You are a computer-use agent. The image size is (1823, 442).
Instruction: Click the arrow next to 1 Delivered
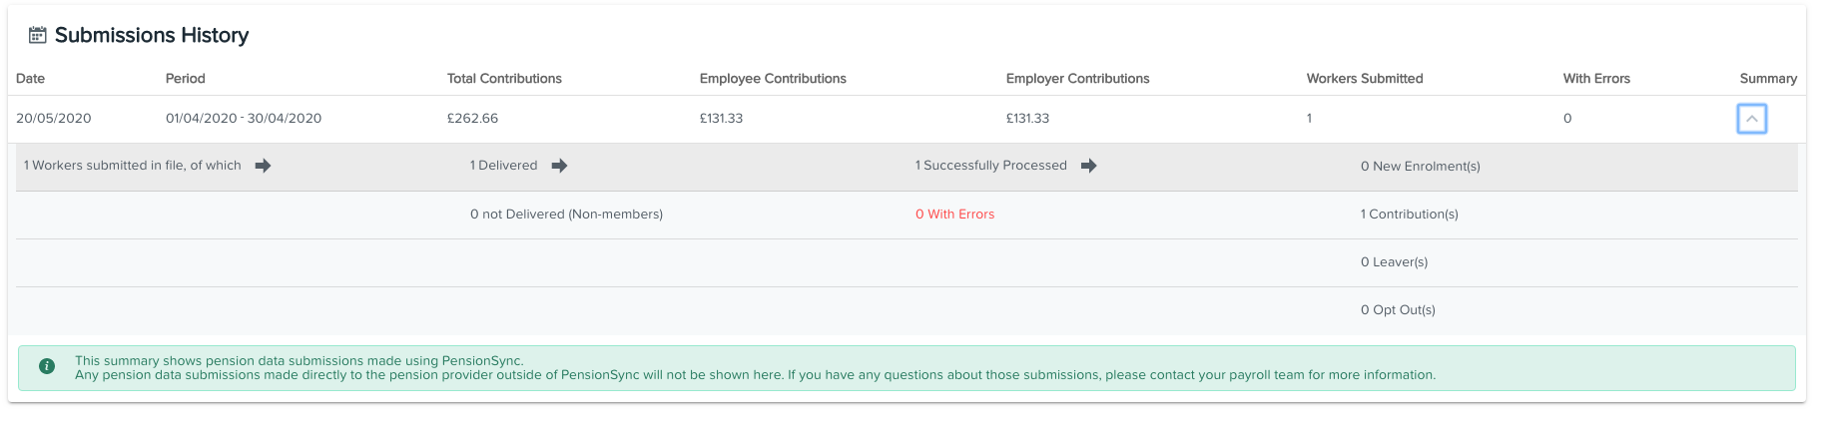tap(559, 166)
